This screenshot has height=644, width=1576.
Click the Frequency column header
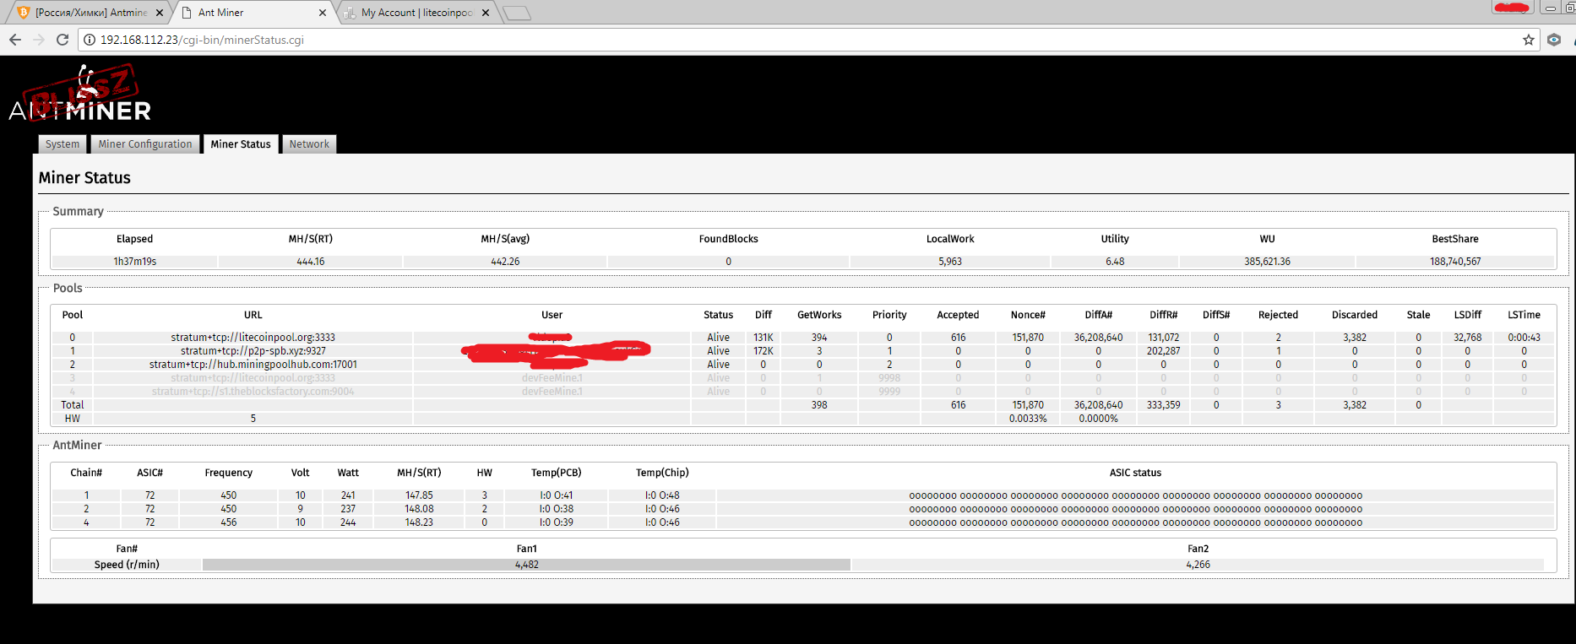click(x=229, y=473)
